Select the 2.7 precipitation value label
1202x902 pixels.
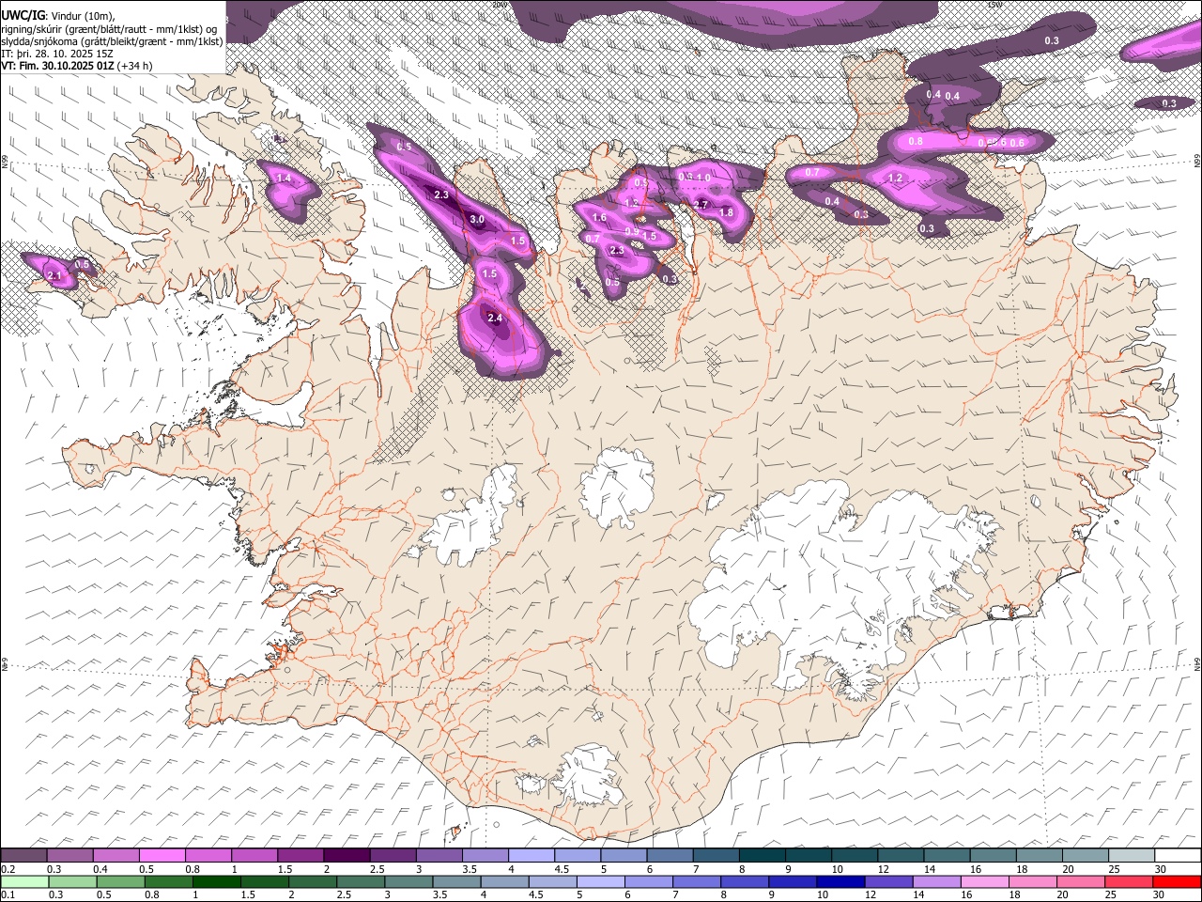coord(701,204)
